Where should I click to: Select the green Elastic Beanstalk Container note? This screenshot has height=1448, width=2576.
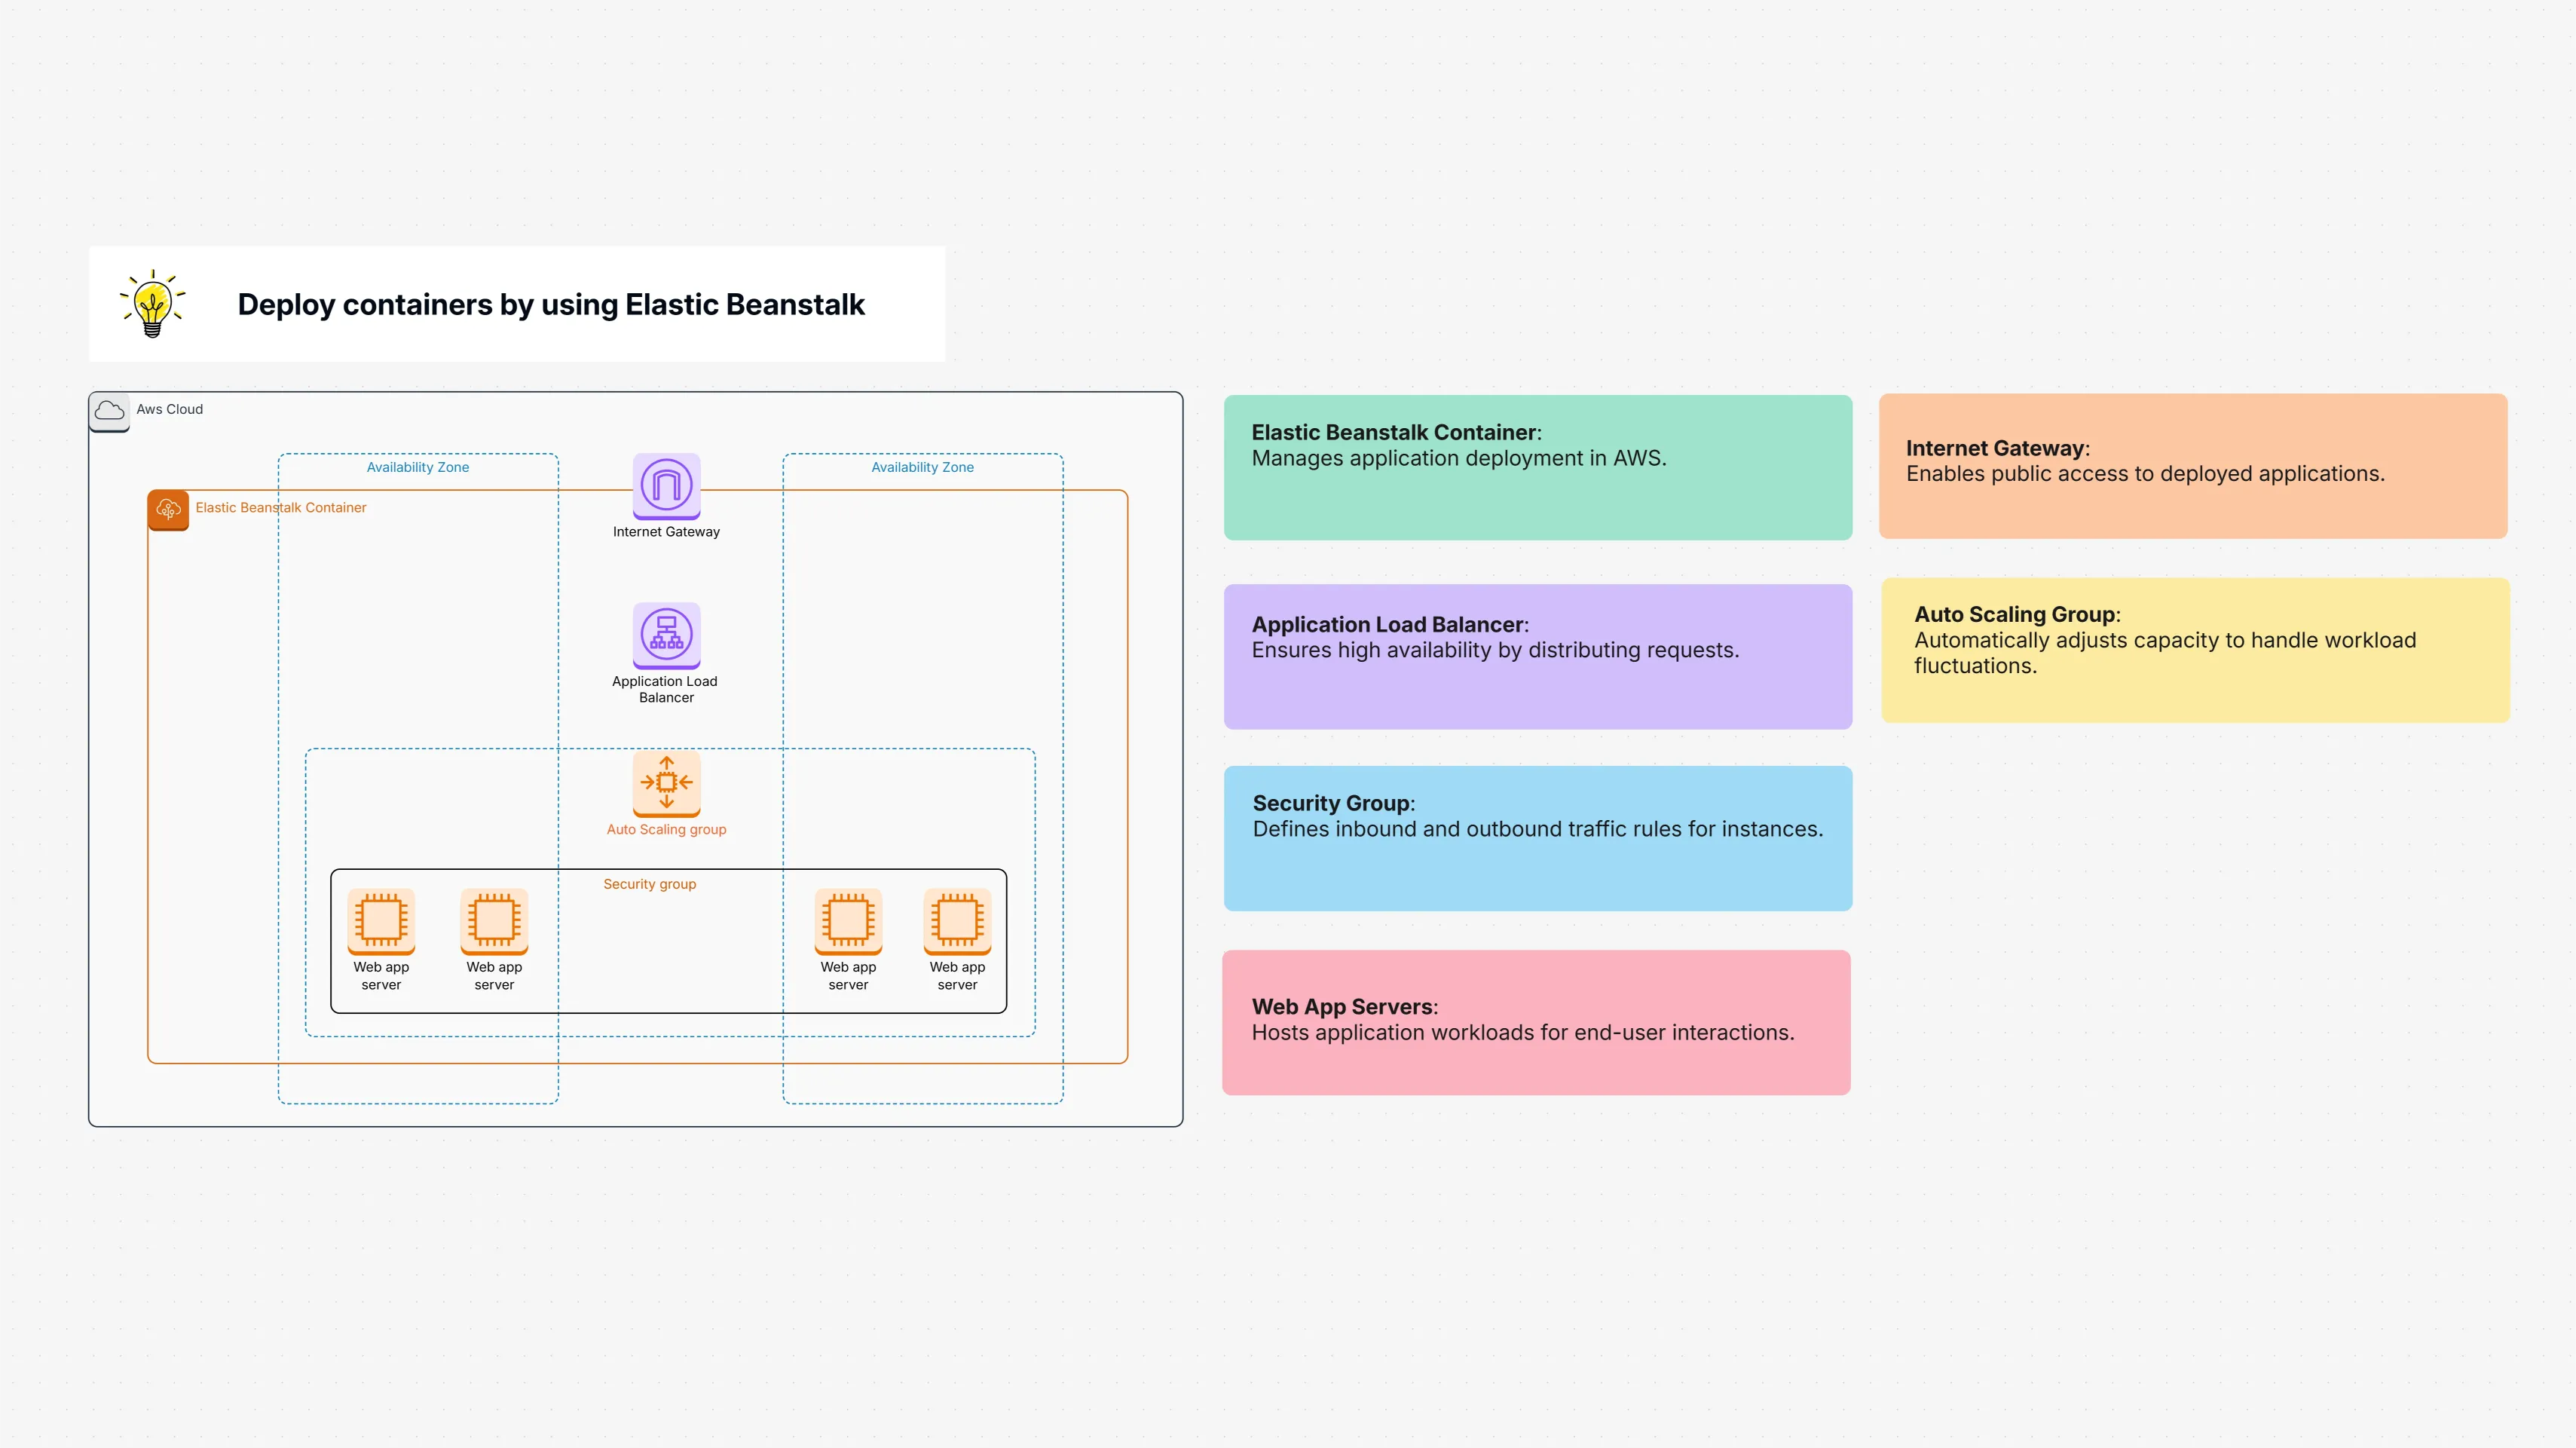pyautogui.click(x=1537, y=467)
